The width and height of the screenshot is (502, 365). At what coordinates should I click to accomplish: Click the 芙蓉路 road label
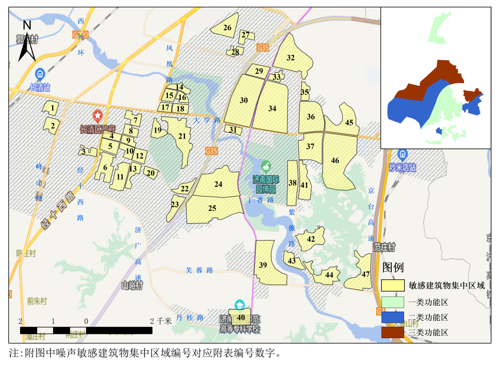click(x=199, y=270)
